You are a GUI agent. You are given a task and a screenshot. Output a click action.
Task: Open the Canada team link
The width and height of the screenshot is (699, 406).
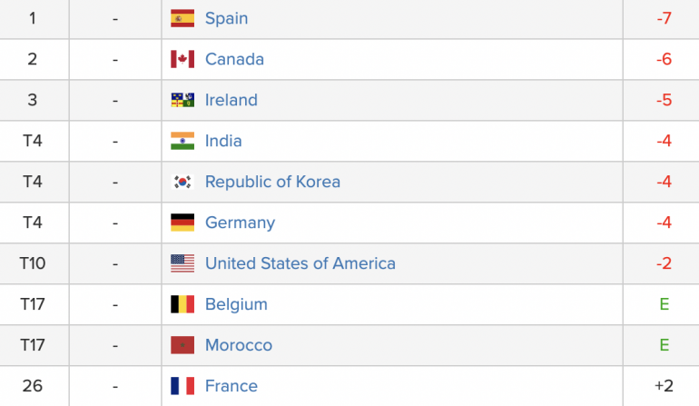tap(234, 59)
